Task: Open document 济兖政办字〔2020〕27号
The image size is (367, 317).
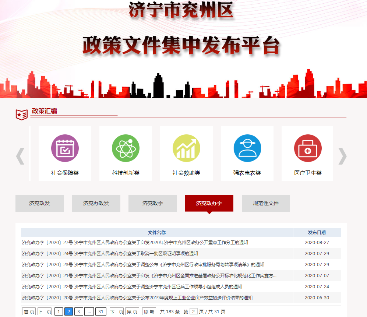Action: (x=135, y=243)
